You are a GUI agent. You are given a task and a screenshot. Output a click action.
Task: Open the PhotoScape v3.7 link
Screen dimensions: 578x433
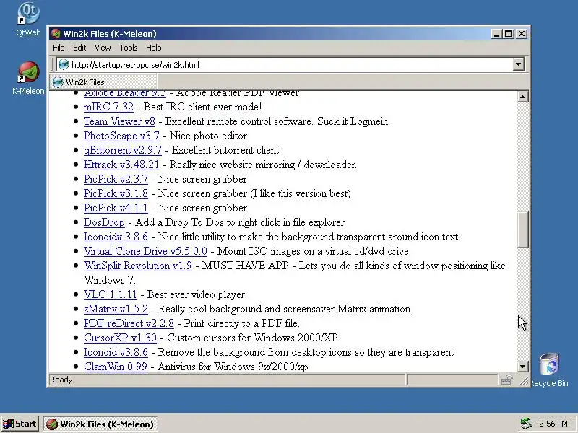coord(121,136)
